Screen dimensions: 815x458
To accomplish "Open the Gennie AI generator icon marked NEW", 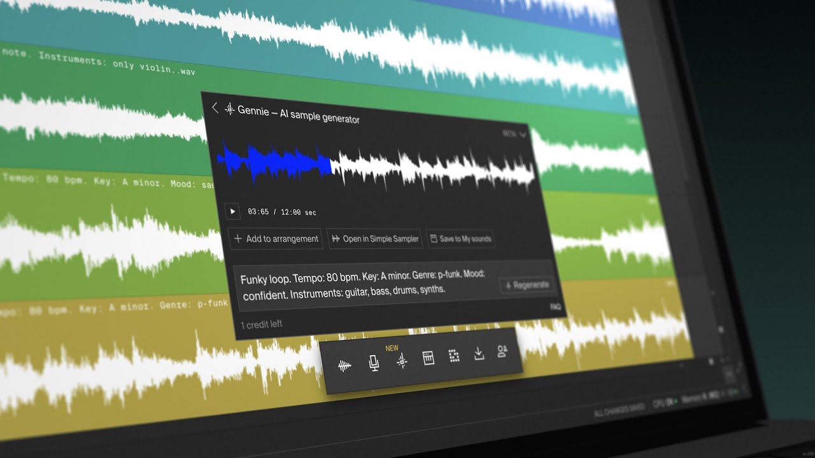I will pos(402,361).
